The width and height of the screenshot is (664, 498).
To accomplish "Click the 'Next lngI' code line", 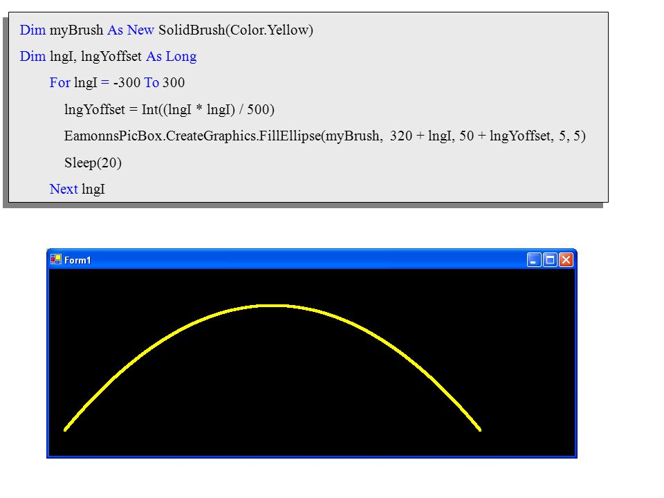I will tap(77, 189).
